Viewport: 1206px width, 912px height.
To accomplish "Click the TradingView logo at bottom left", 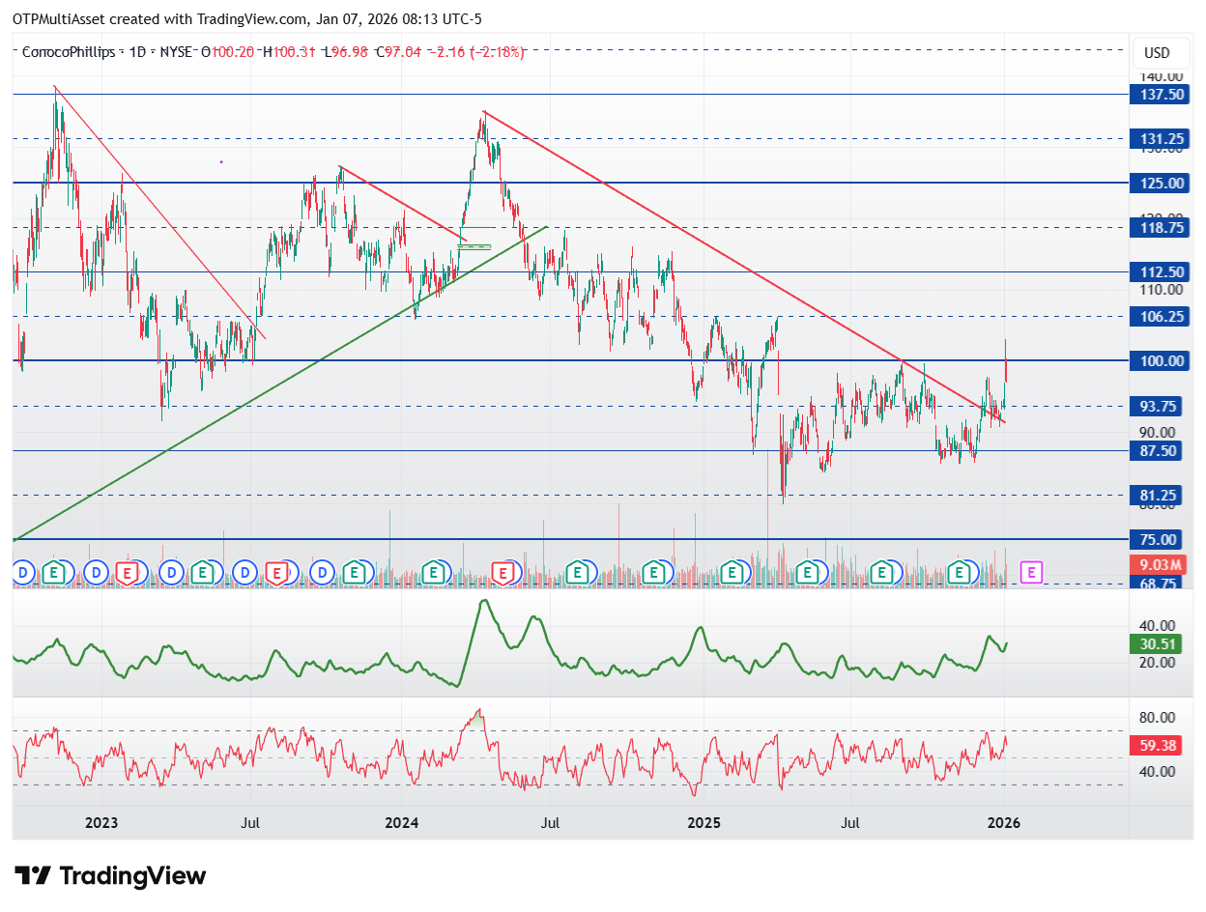I will pyautogui.click(x=111, y=876).
